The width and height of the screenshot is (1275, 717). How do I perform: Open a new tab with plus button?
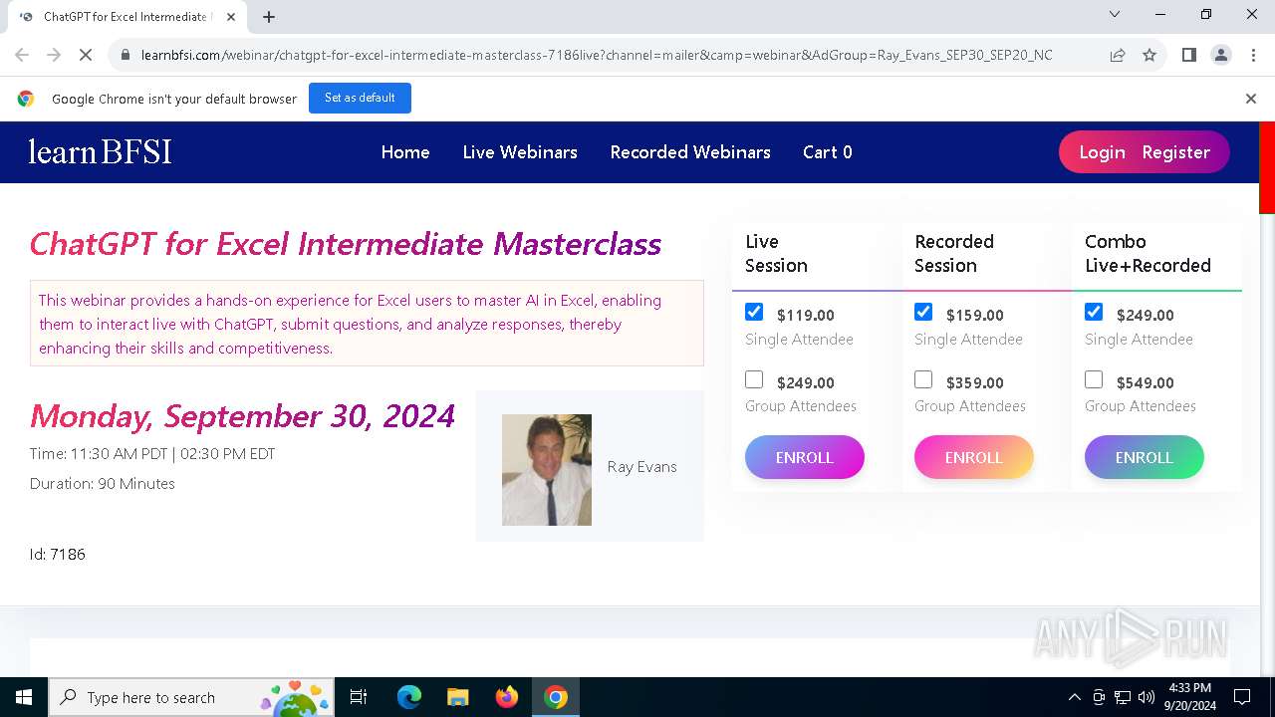[269, 17]
